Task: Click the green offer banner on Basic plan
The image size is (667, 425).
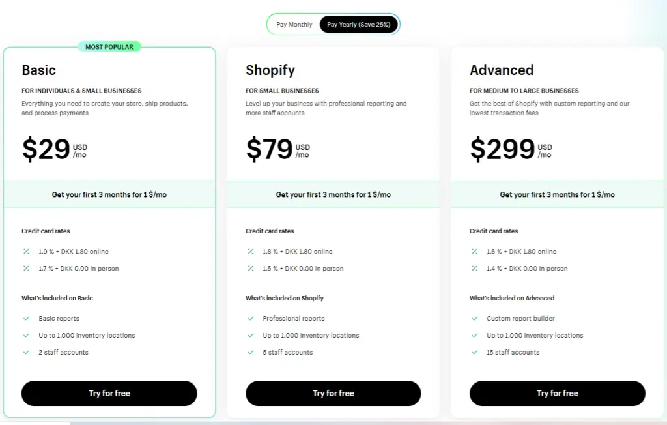Action: point(109,194)
